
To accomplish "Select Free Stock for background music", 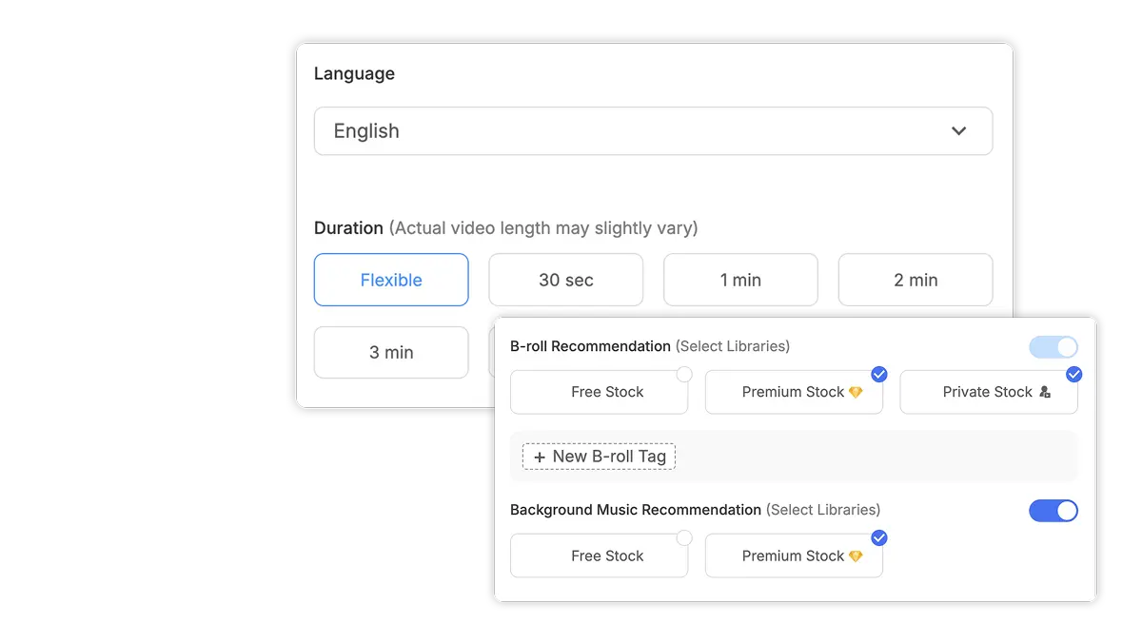I will click(600, 556).
